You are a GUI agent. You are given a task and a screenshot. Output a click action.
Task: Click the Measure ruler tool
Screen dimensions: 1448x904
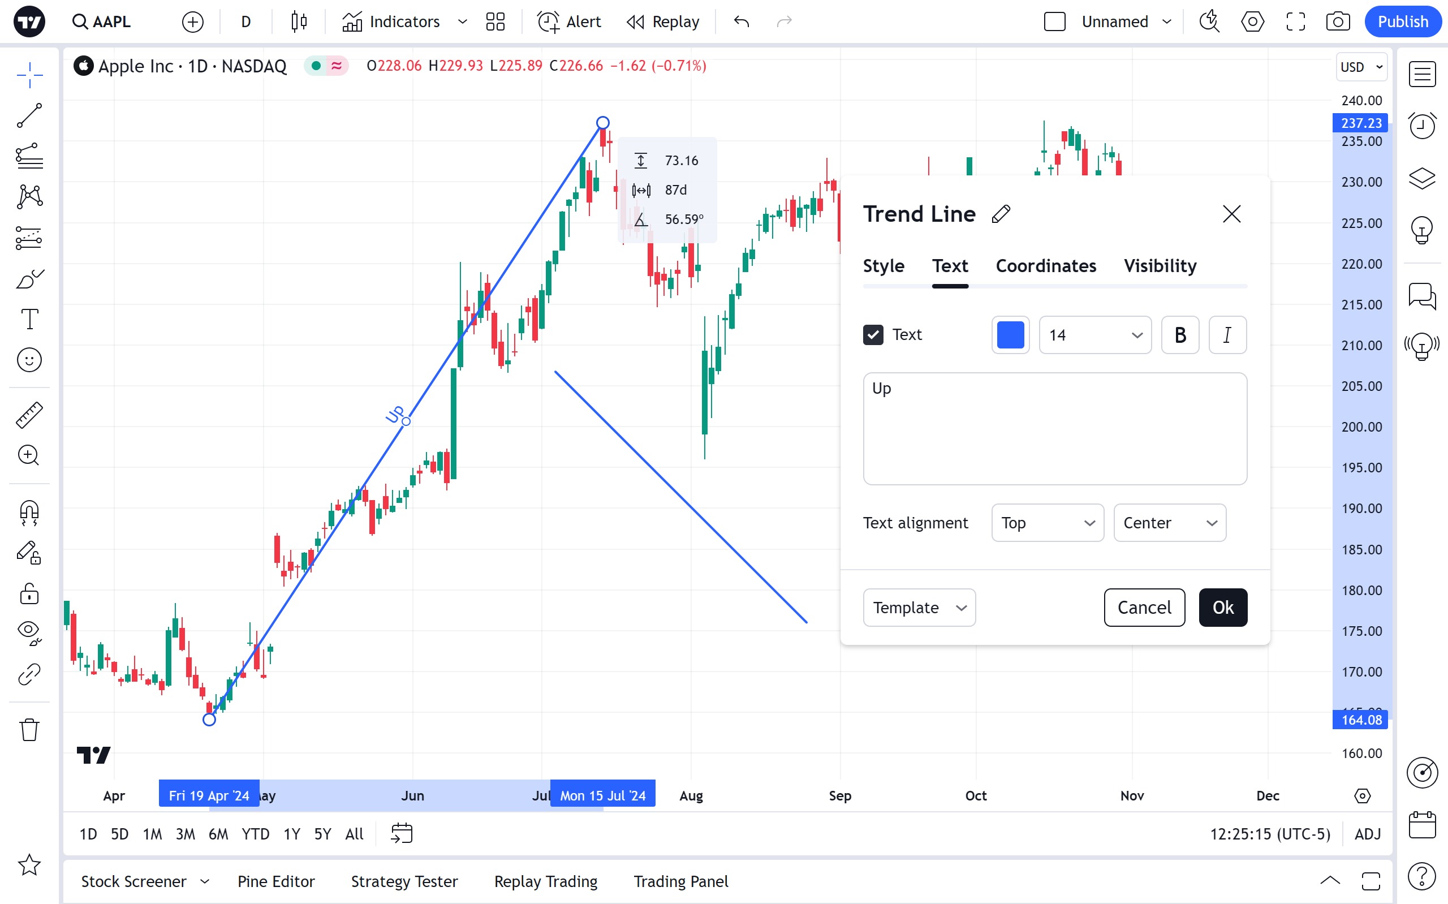click(29, 415)
